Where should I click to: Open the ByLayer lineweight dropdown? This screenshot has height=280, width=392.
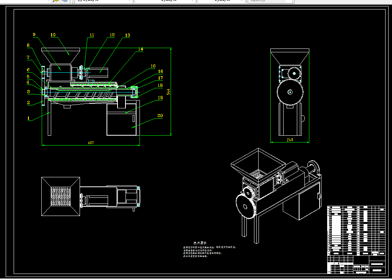(221, 1)
